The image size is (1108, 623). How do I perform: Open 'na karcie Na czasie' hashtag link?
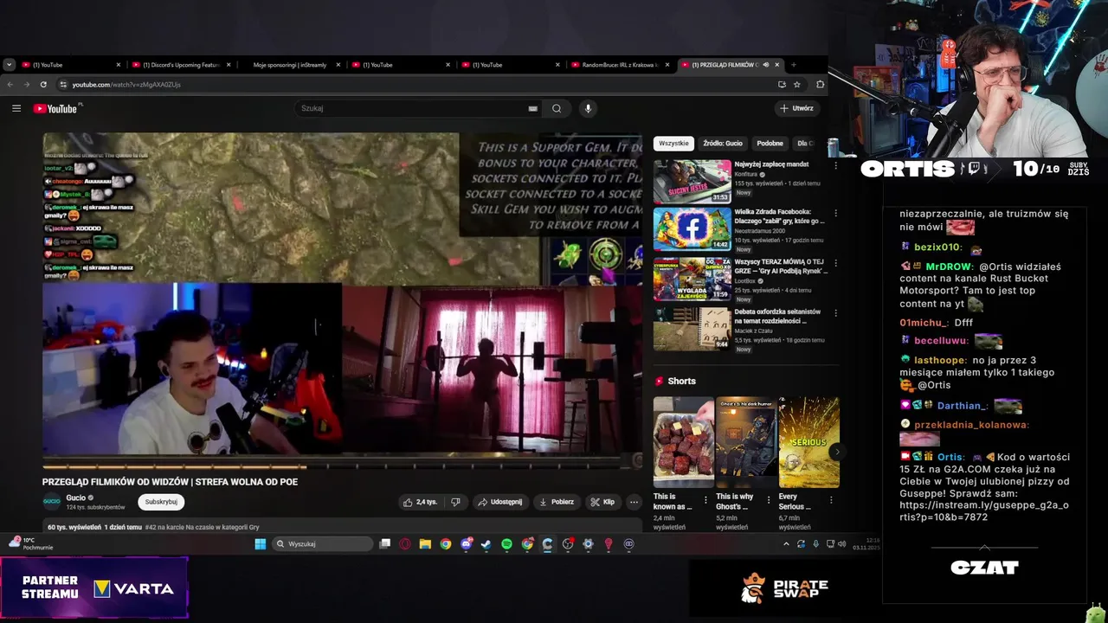(202, 527)
